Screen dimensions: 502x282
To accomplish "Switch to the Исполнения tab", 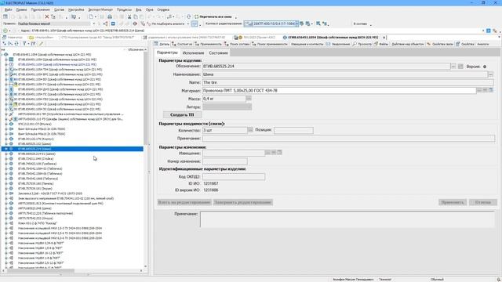I will pyautogui.click(x=194, y=52).
